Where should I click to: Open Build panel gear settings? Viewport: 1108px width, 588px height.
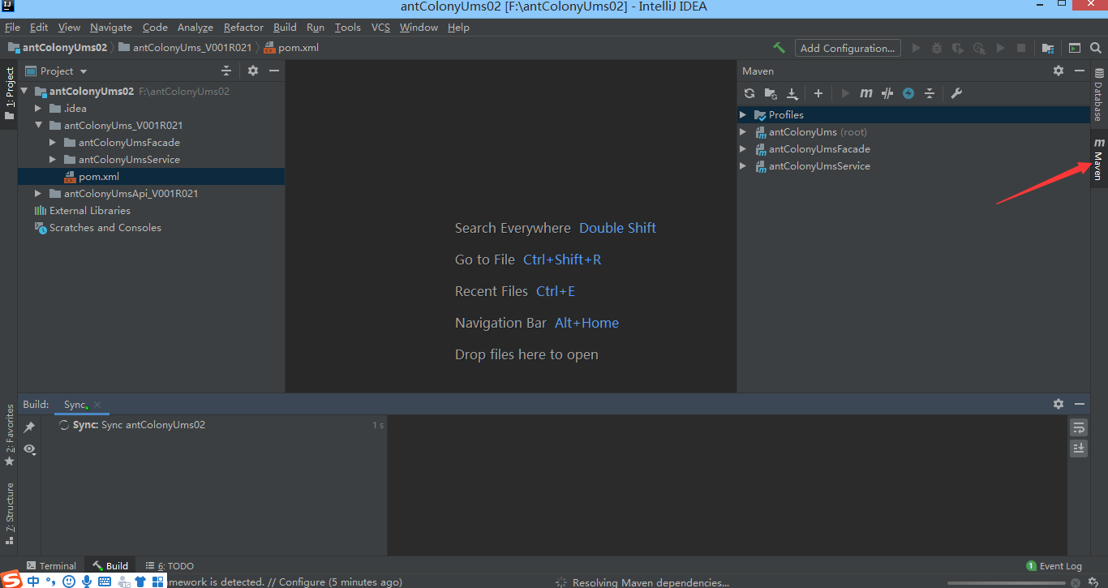click(x=1059, y=404)
